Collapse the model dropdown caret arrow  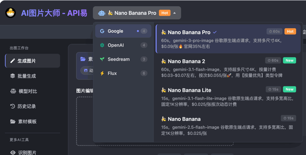coord(174,13)
